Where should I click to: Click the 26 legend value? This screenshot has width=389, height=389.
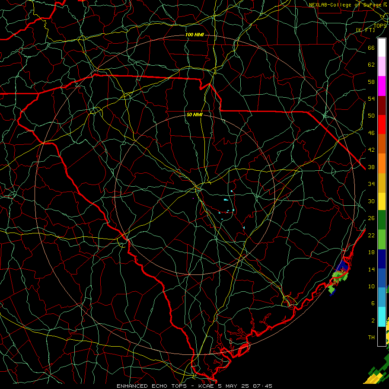pyautogui.click(x=371, y=218)
